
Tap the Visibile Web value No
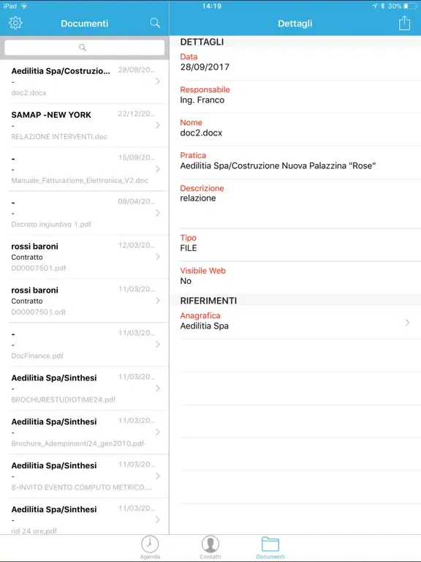click(186, 281)
